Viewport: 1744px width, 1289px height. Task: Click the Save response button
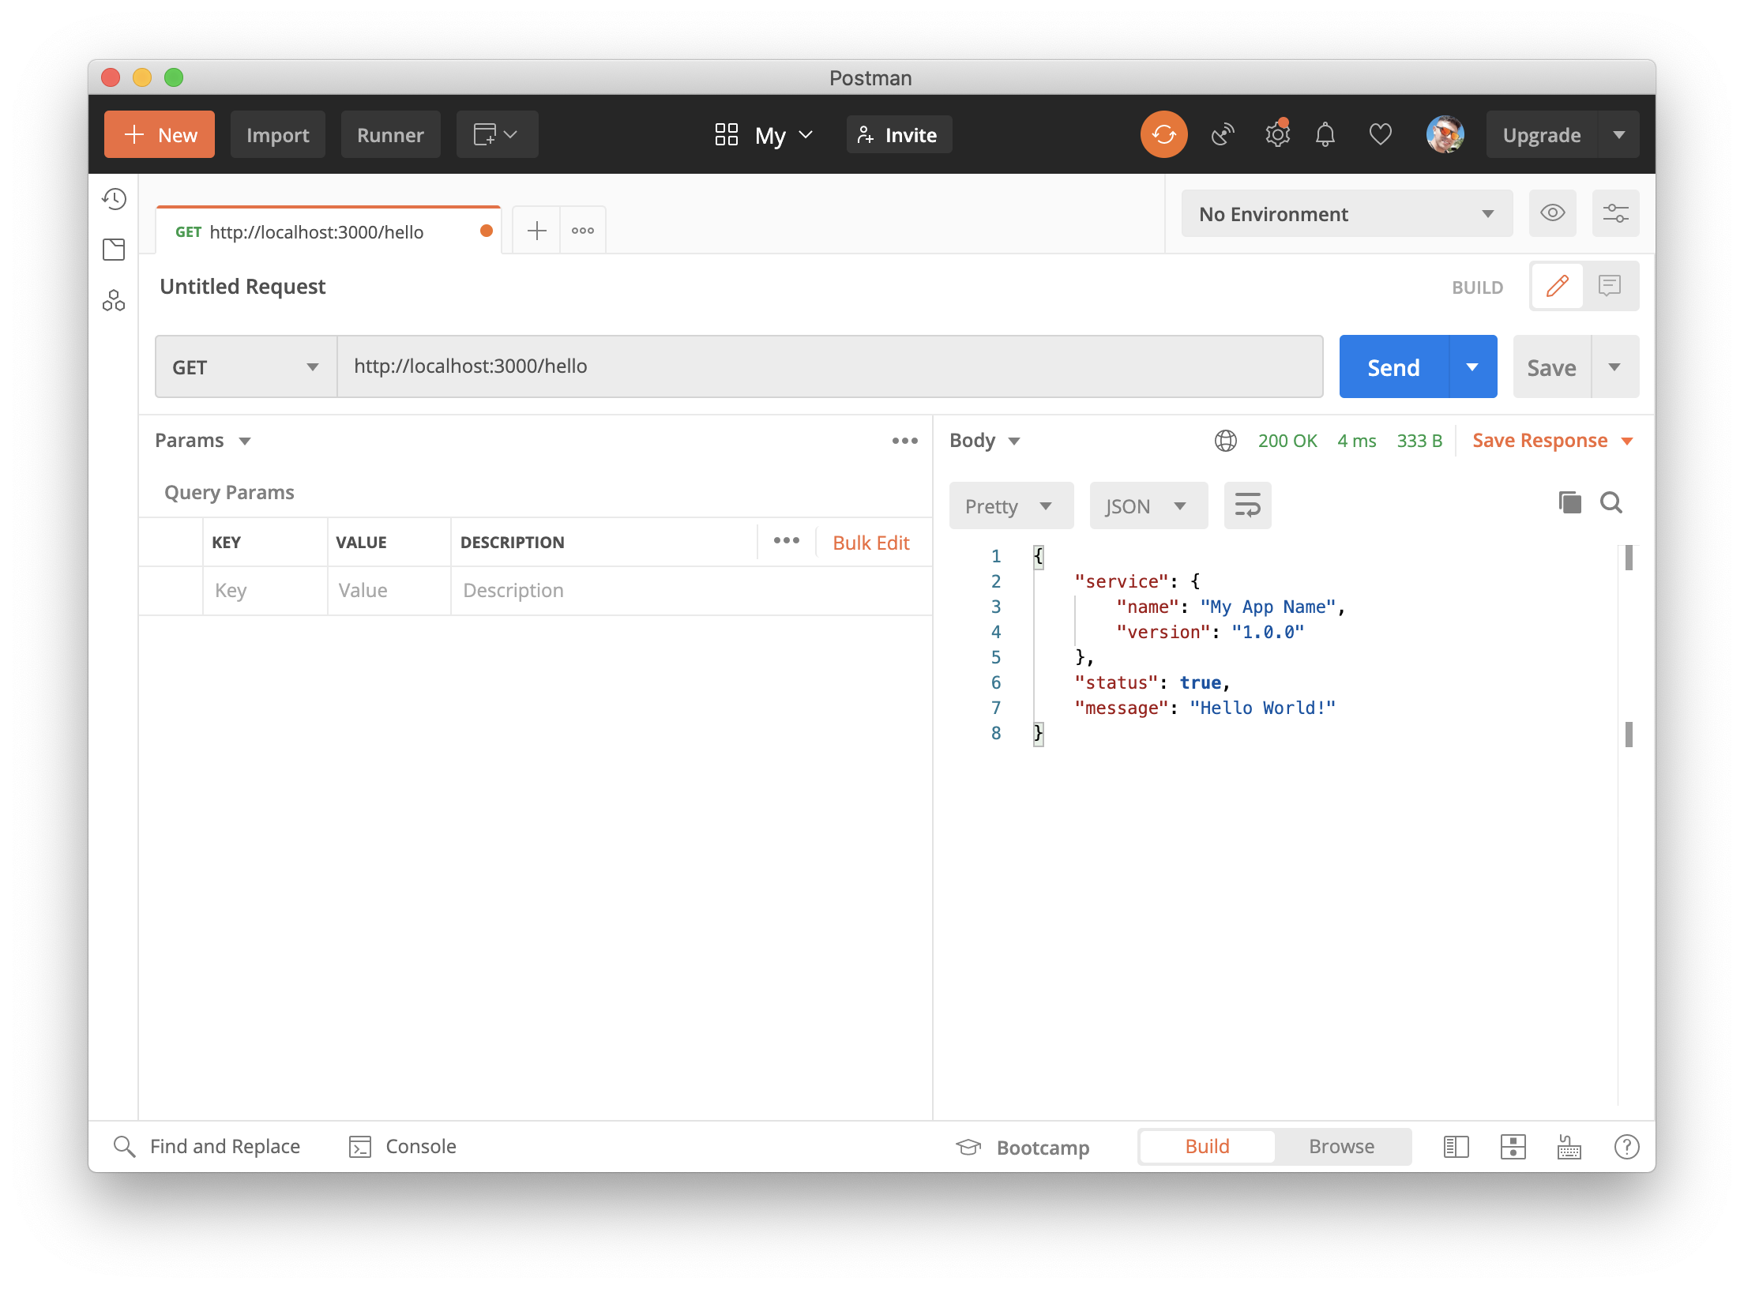click(x=1538, y=438)
